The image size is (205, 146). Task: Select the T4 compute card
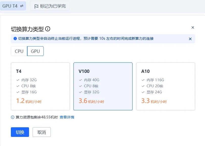pos(40,86)
